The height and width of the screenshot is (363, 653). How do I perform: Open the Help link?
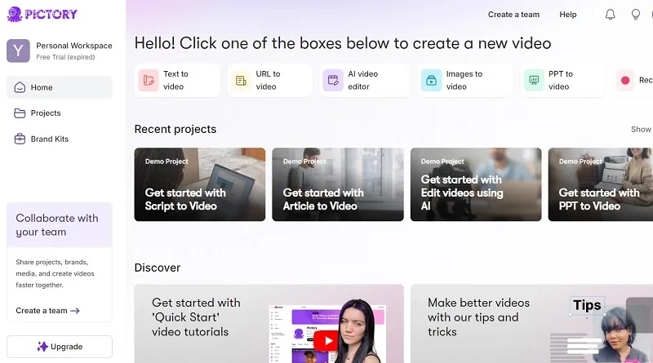tap(567, 15)
